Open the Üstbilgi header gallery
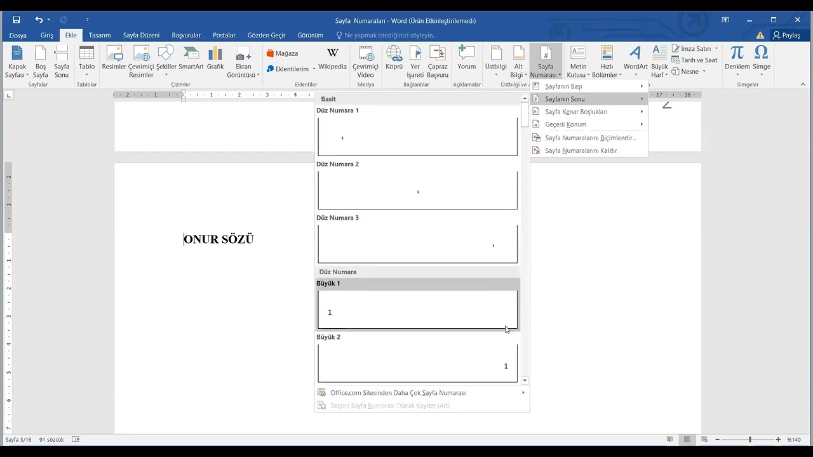Viewport: 813px width, 457px height. [x=496, y=62]
